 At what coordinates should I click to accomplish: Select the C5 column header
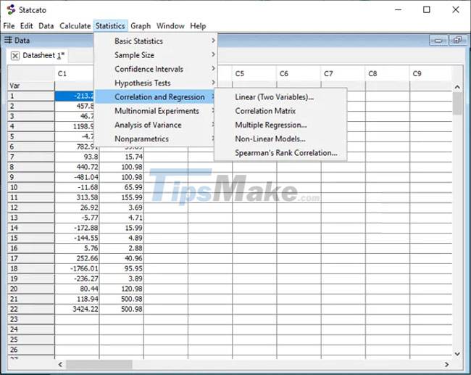click(254, 74)
